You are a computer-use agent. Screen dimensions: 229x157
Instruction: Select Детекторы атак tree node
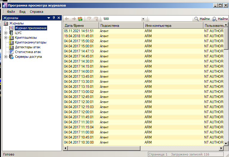(x=28, y=47)
